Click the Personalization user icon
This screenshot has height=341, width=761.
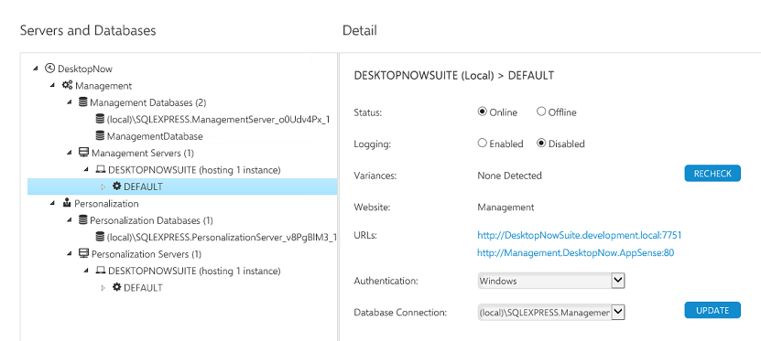pyautogui.click(x=67, y=203)
